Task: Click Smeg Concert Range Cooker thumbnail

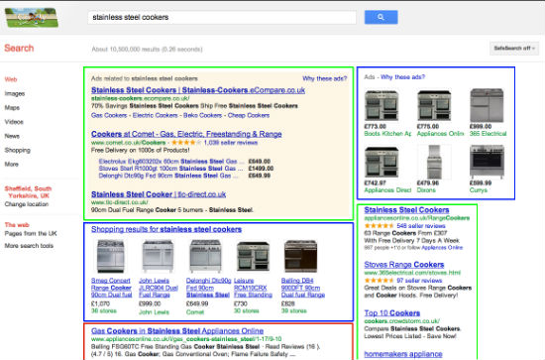Action: (111, 256)
